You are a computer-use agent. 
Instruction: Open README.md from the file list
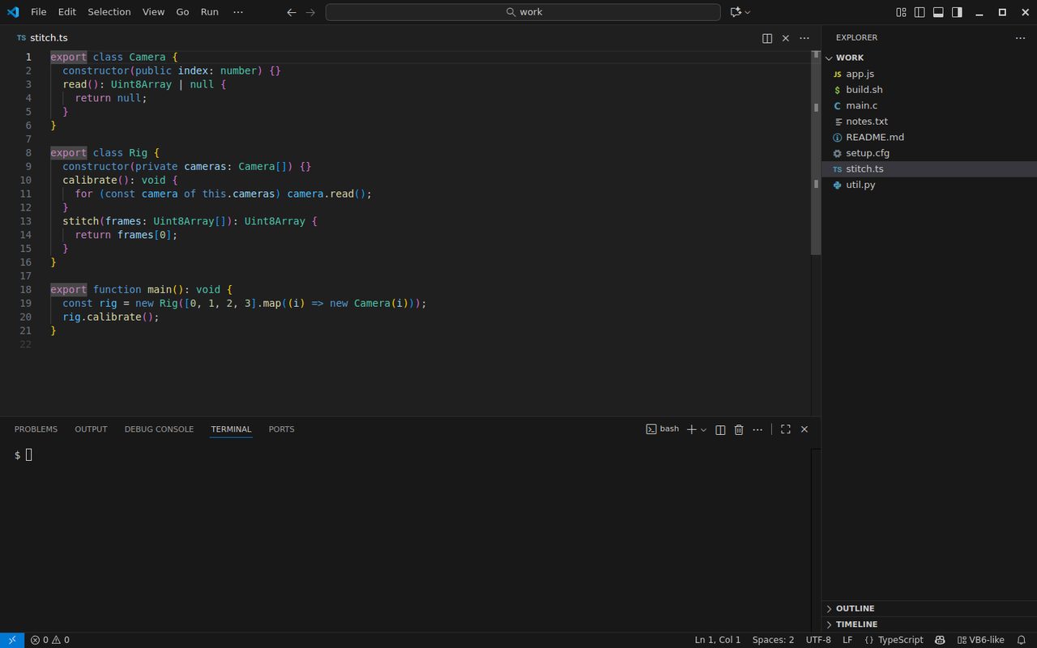point(929,137)
